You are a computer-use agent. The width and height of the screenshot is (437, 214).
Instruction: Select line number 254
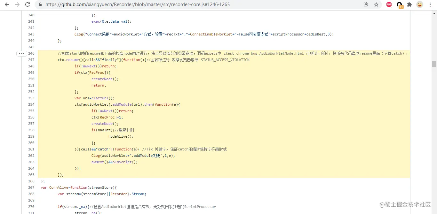[x=31, y=104]
